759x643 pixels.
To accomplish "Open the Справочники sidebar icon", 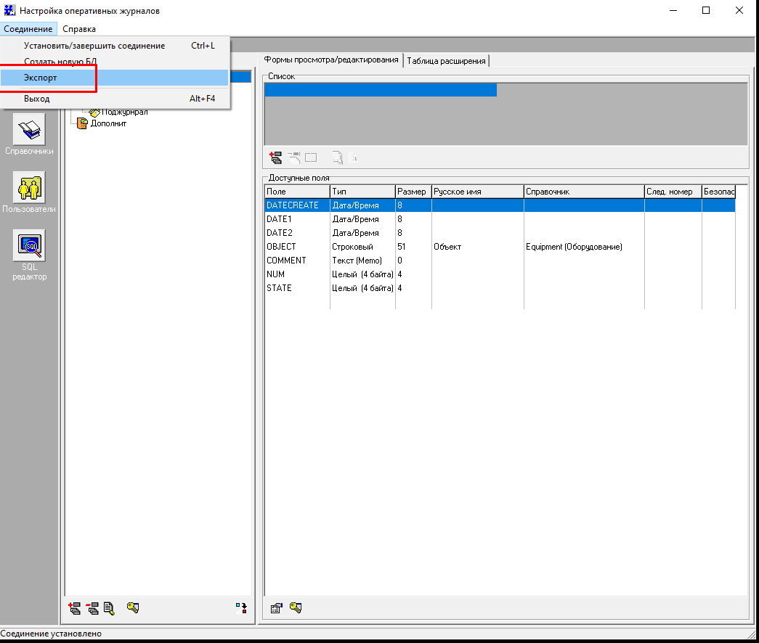I will point(30,130).
